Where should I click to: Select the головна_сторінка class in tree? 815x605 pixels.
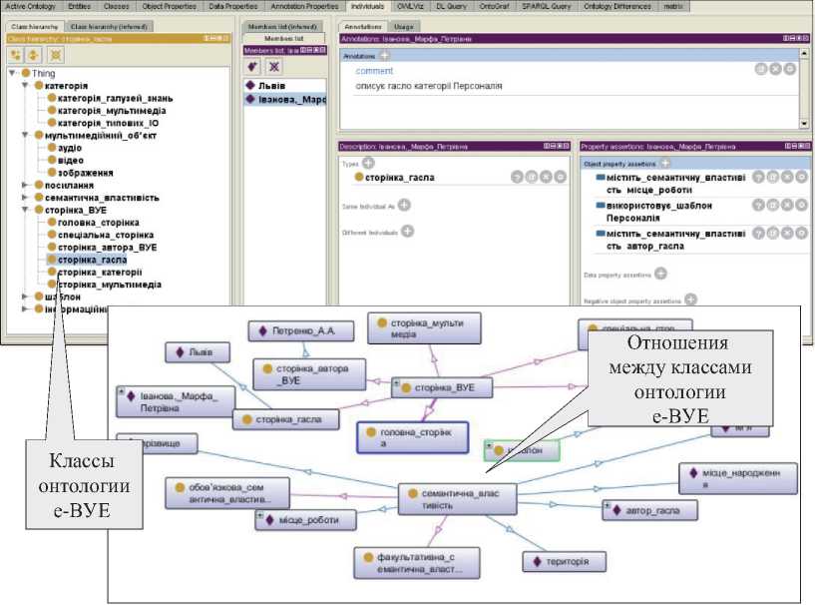point(98,223)
